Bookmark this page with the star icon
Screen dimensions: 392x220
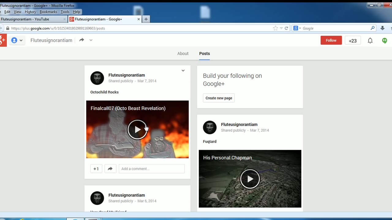point(275,28)
